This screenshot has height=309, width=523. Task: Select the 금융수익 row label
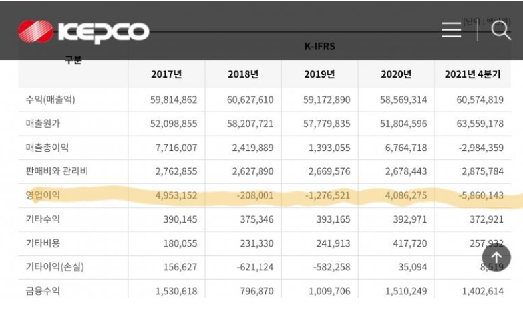click(x=43, y=291)
